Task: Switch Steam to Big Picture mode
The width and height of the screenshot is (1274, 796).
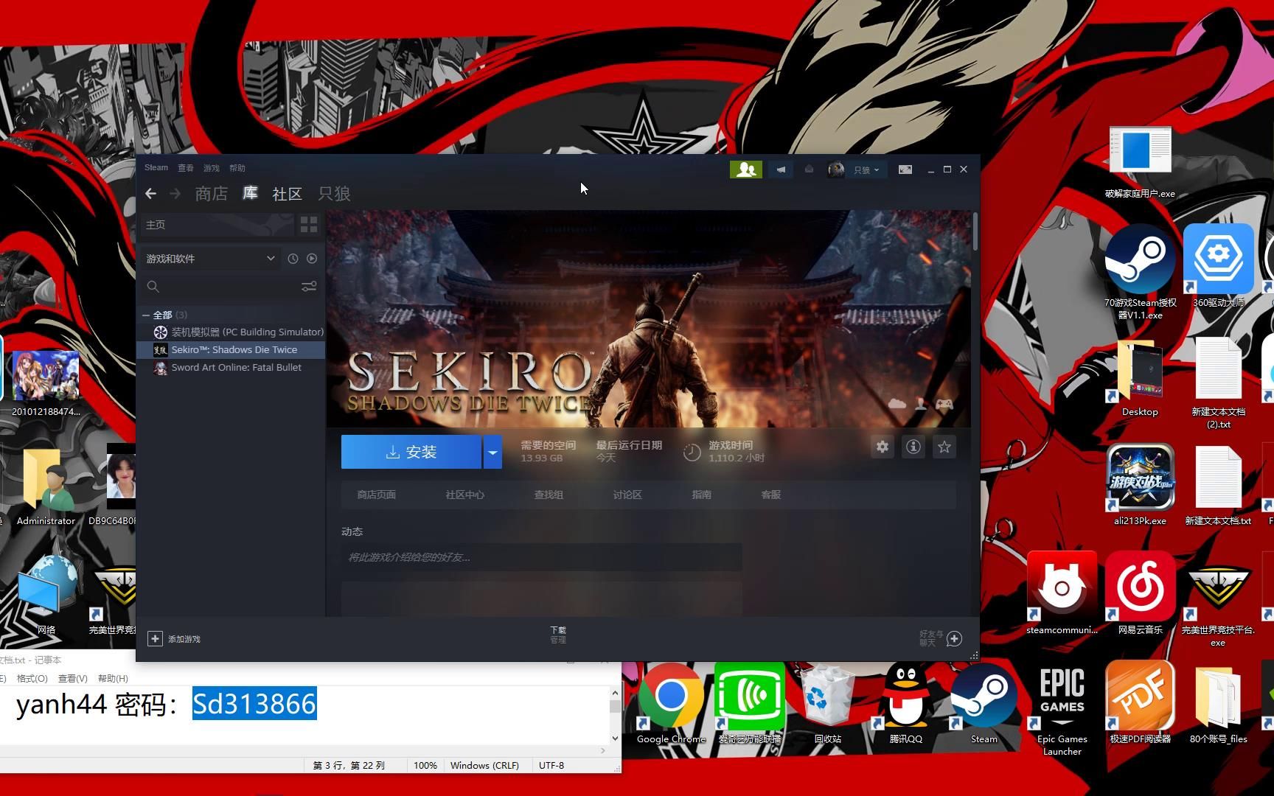Action: [905, 170]
